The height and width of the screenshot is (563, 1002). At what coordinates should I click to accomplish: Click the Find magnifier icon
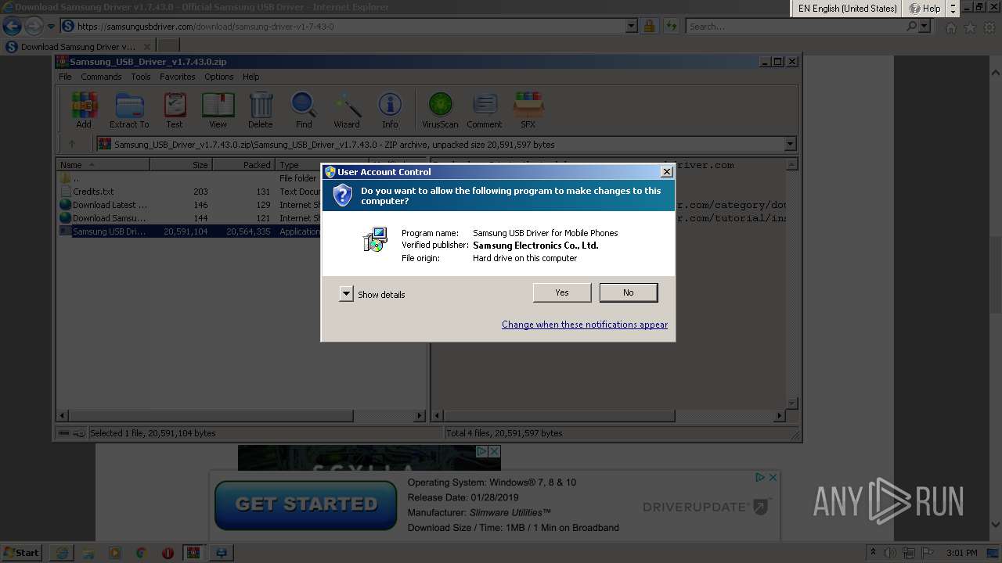click(x=304, y=109)
